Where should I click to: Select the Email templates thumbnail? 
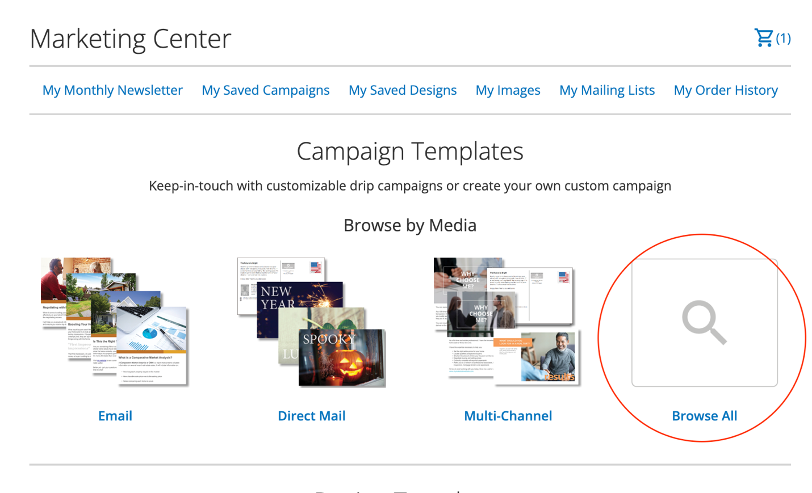pyautogui.click(x=115, y=322)
